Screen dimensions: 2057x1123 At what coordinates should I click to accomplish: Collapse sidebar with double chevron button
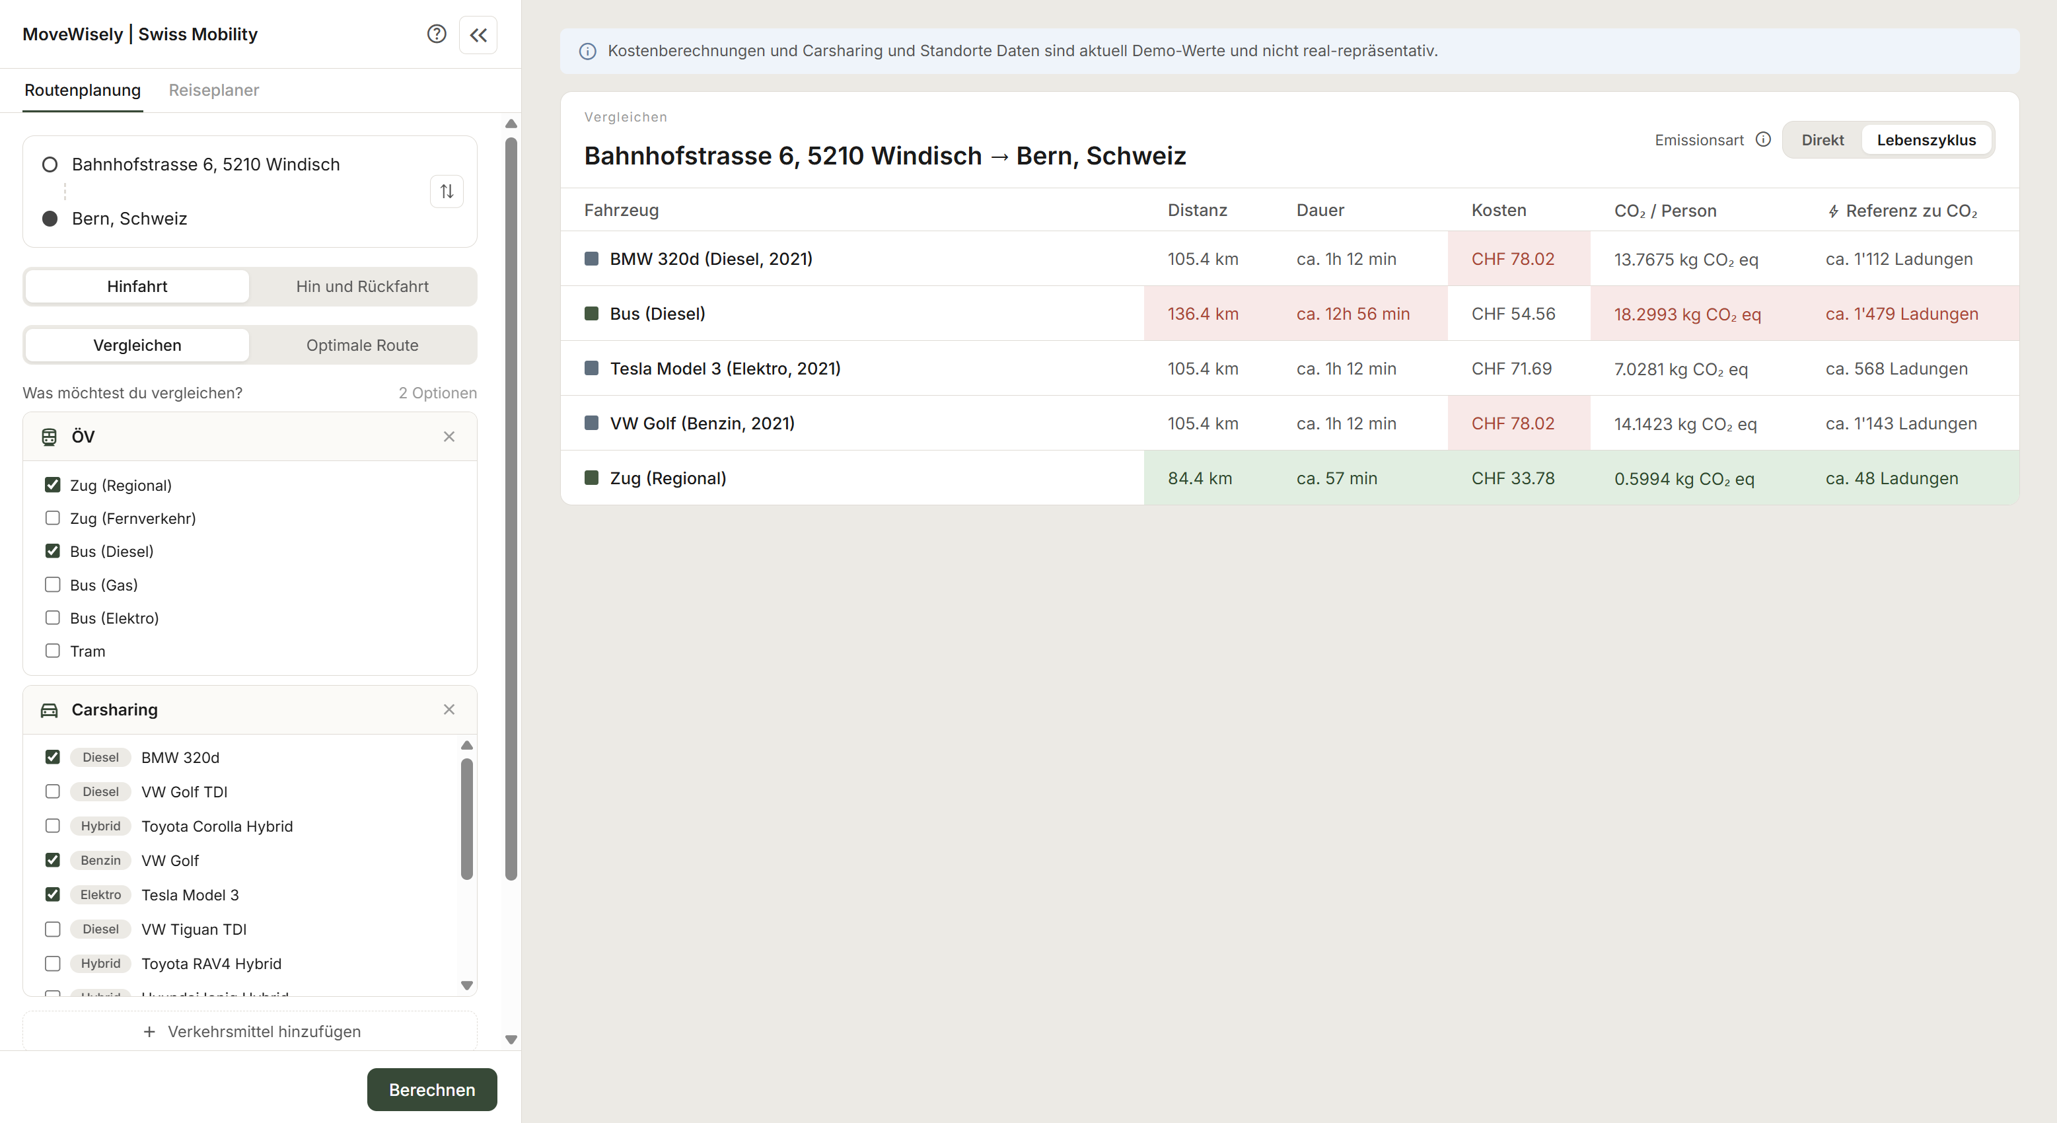[x=478, y=35]
